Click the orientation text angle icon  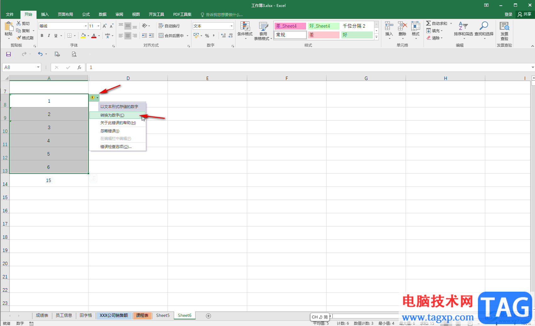click(x=145, y=26)
